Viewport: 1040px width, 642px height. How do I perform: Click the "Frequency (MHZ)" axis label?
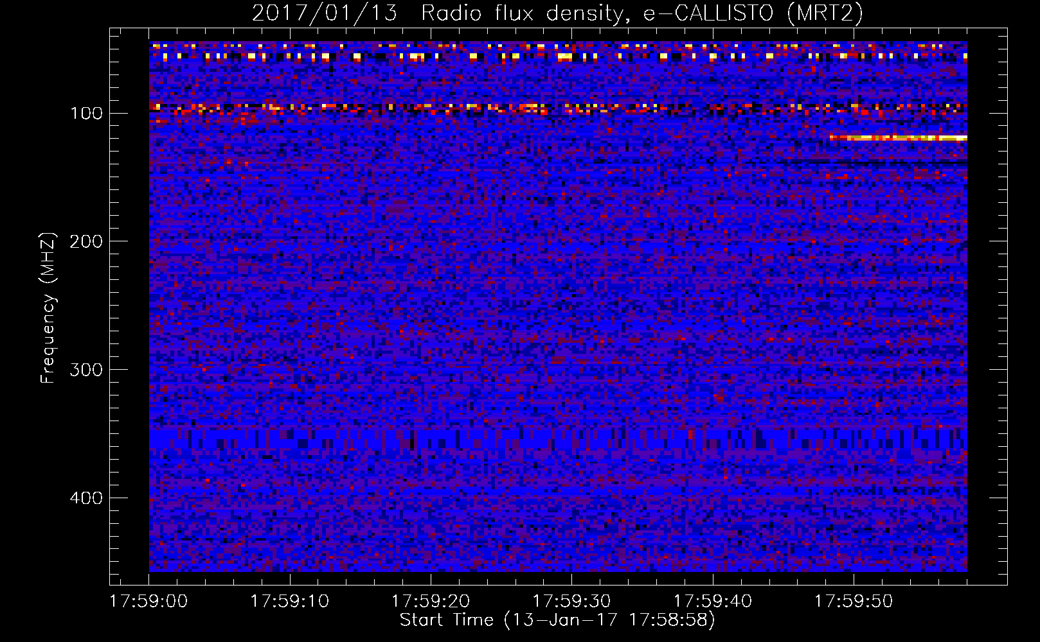[48, 308]
